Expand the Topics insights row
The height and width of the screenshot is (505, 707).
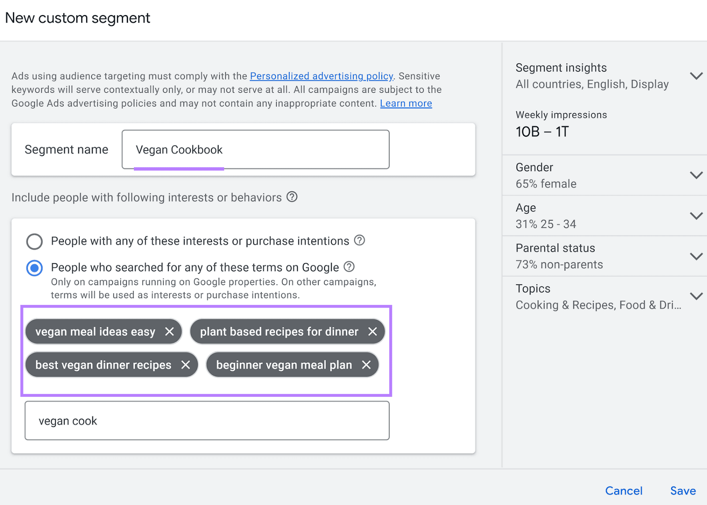696,296
